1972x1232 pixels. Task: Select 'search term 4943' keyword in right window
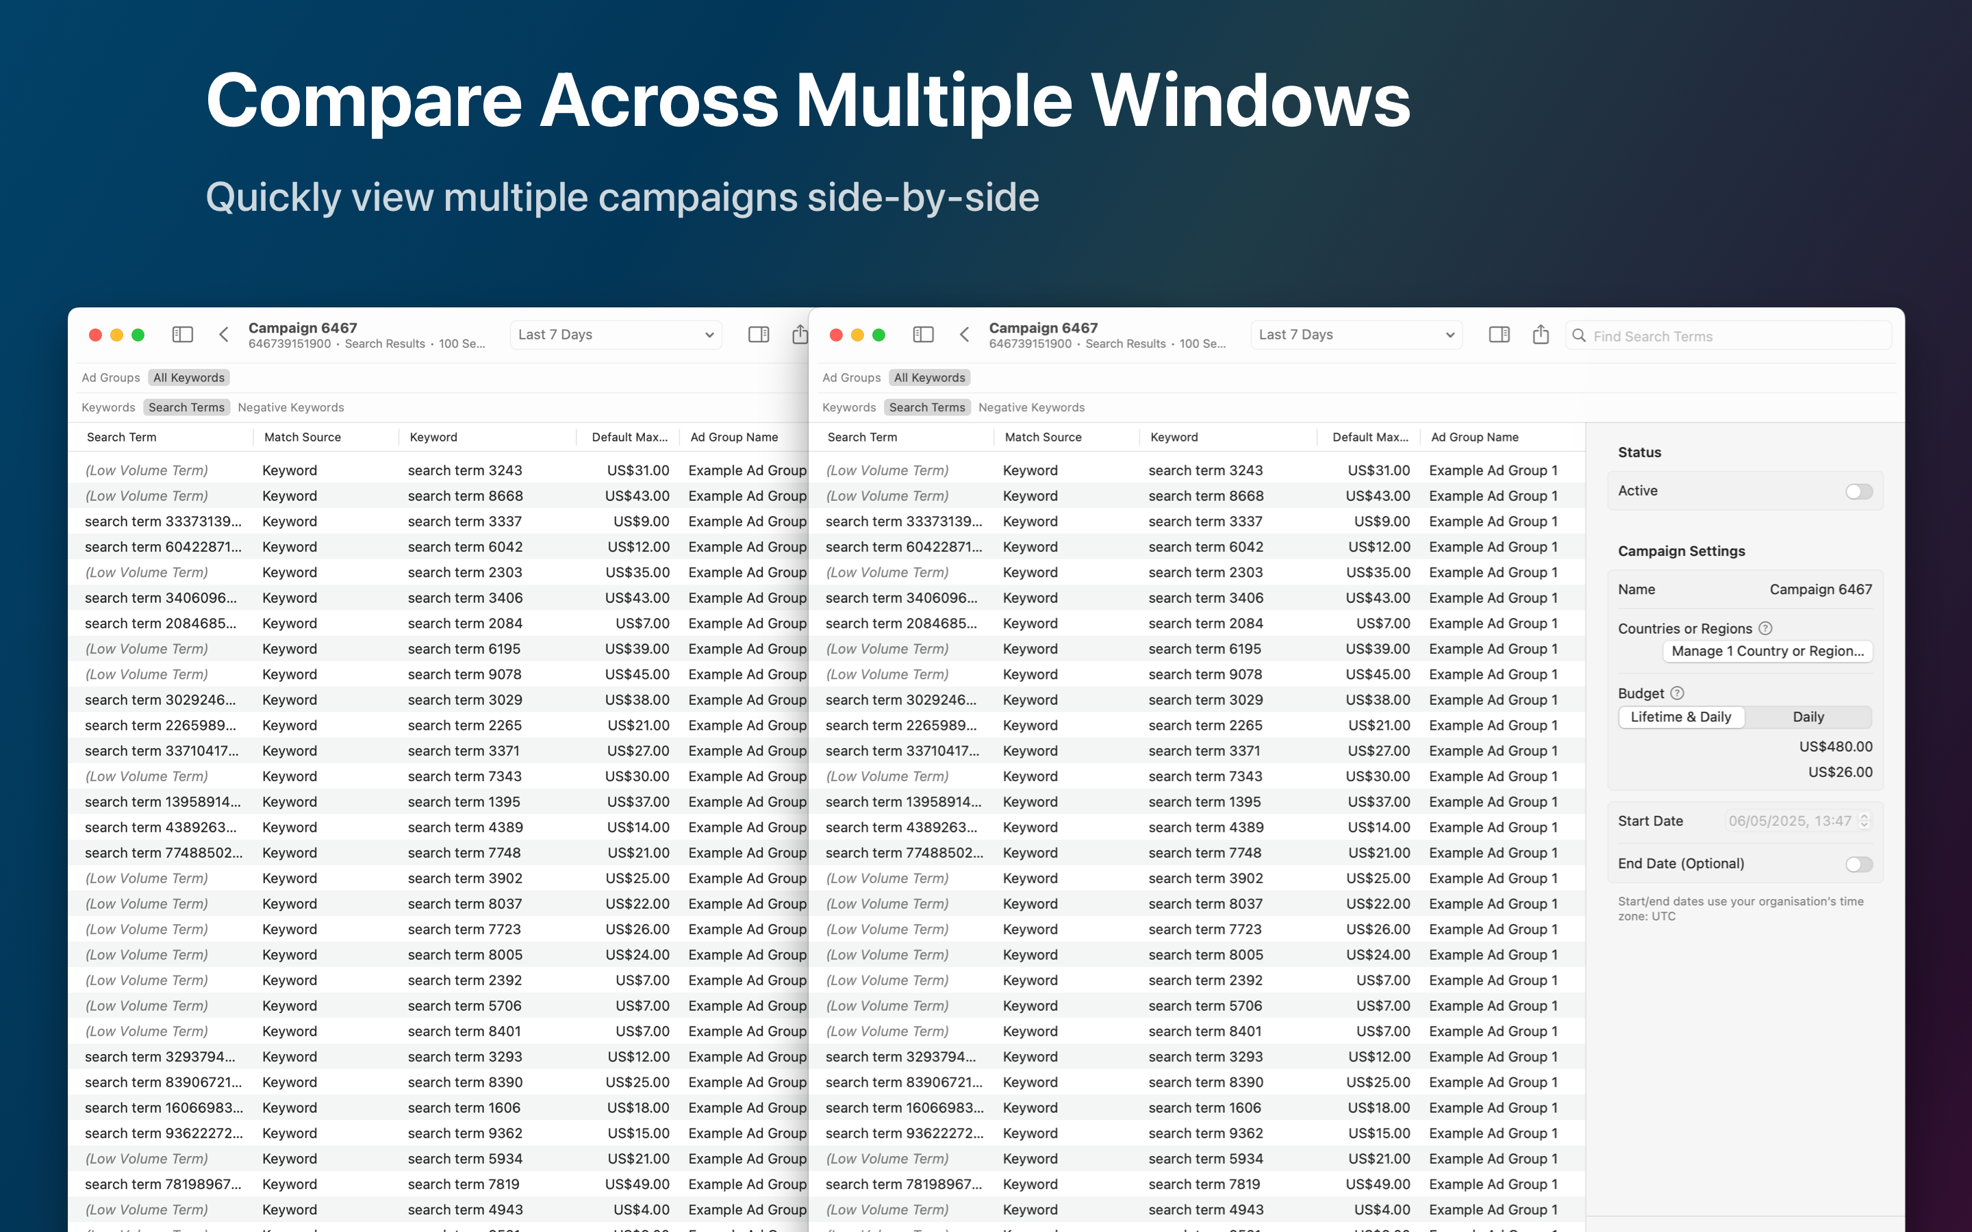1206,1209
